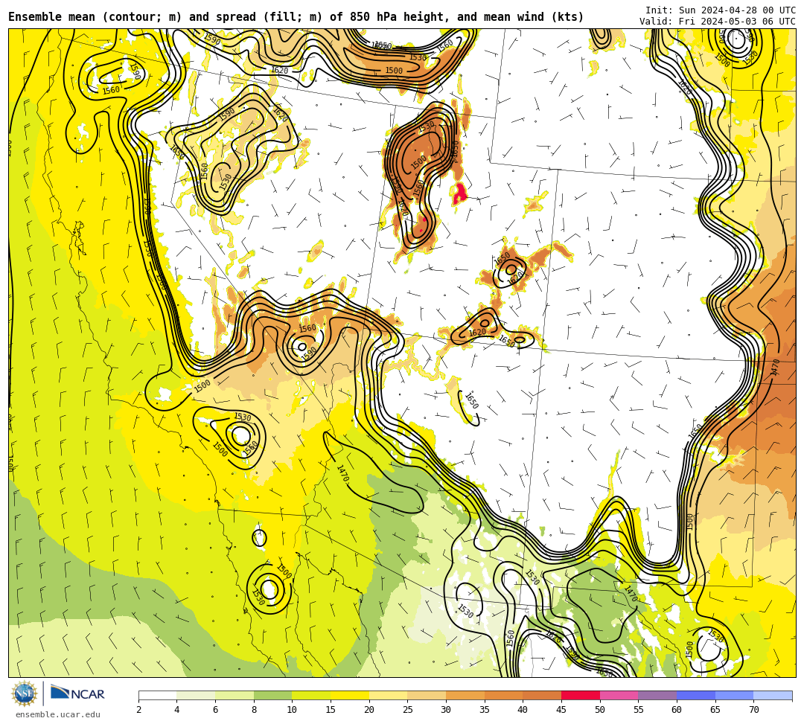Image resolution: width=804 pixels, height=724 pixels.
Task: Open the ensemble.ucar.edu link text
Action: coord(58,714)
